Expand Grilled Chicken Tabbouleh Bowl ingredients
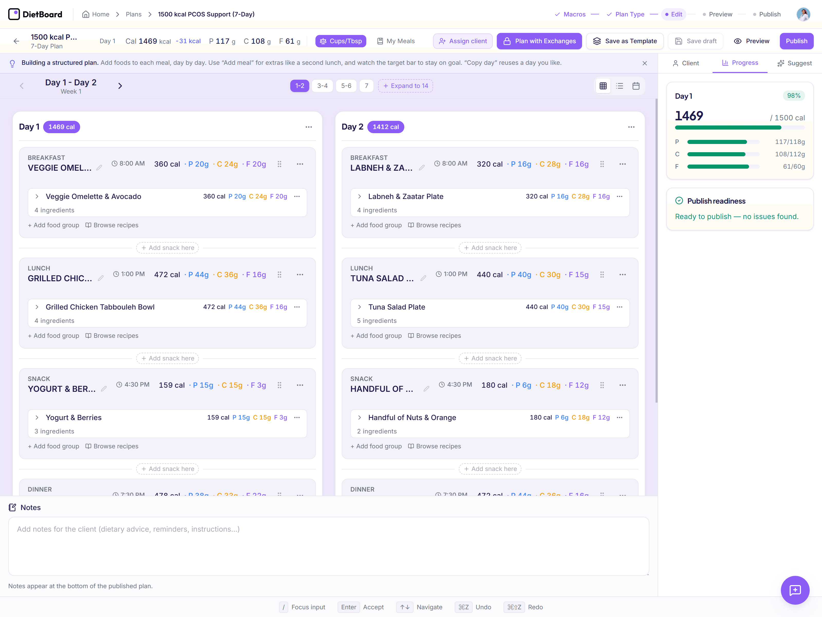This screenshot has height=617, width=822. pos(37,307)
